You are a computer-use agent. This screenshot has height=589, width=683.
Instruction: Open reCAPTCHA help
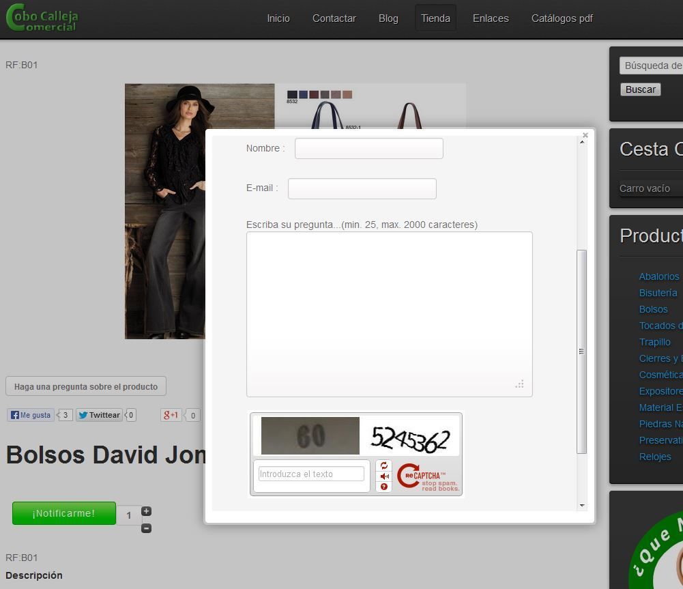pos(383,487)
